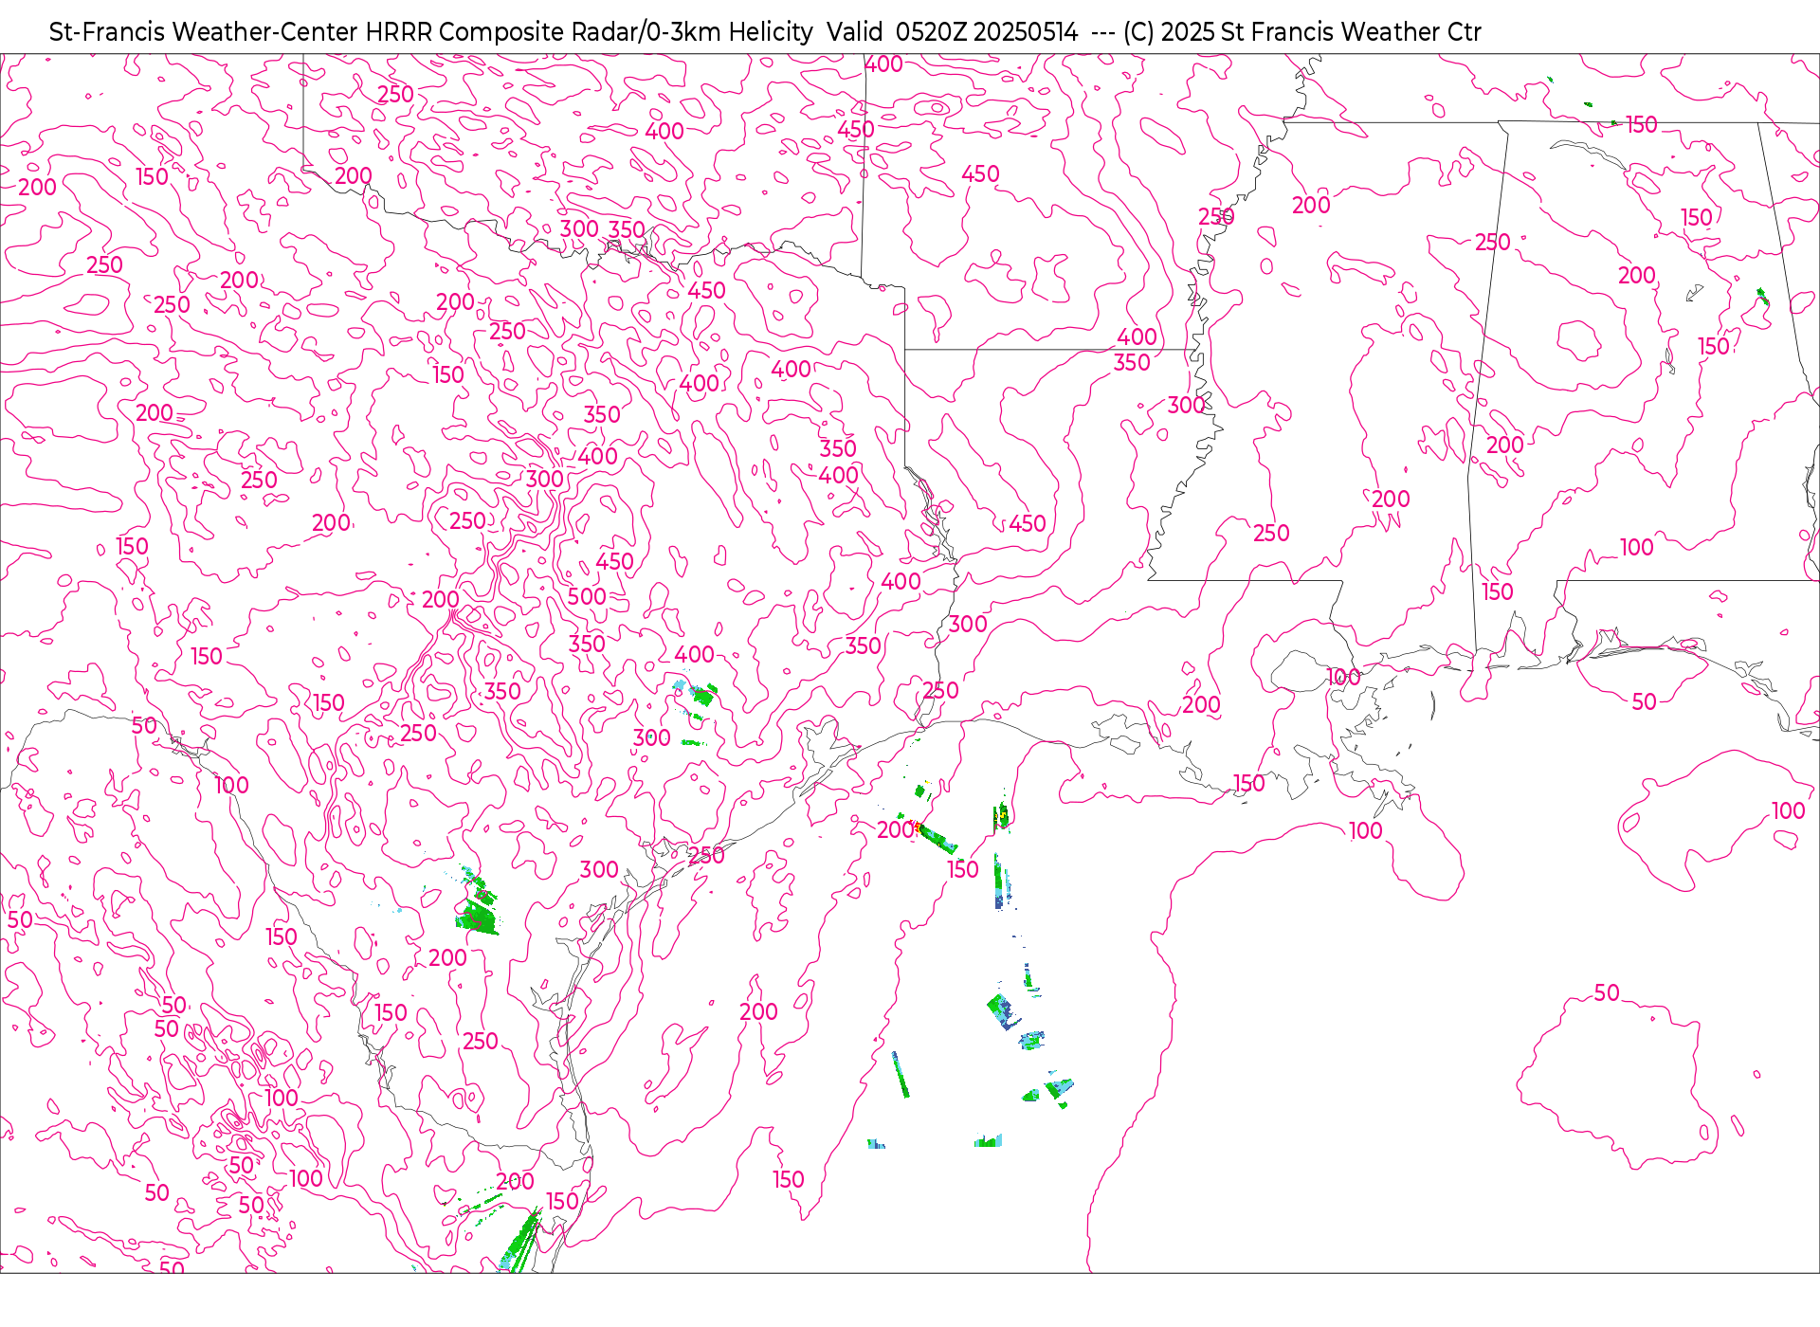Image resolution: width=1820 pixels, height=1327 pixels.
Task: Click the "500" helicity contour label
Action: click(x=587, y=596)
